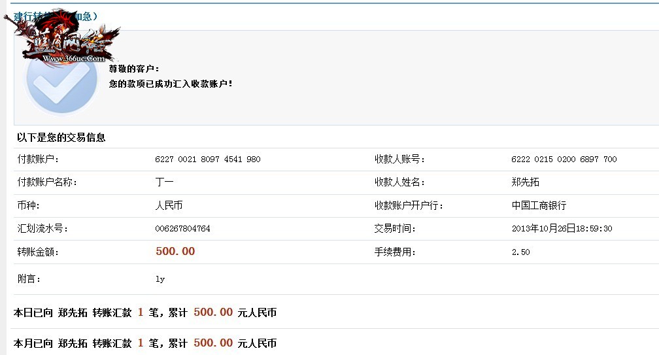Viewport: 659px width, 355px height.
Task: Click the transaction time 2013年10月26日18:59:30
Action: 562,229
